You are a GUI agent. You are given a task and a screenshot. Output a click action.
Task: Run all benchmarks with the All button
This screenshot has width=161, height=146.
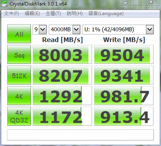click(19, 34)
